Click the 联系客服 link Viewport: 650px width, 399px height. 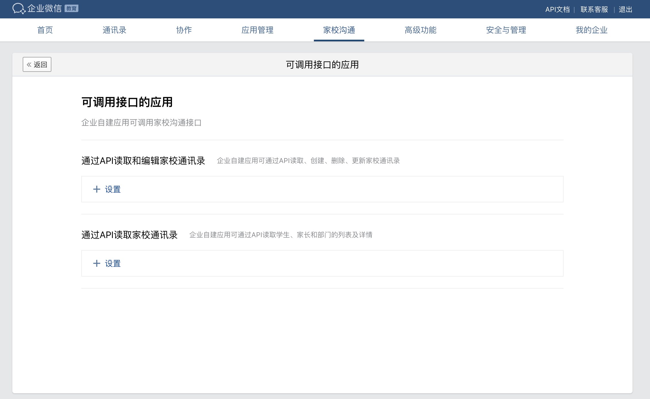click(594, 9)
